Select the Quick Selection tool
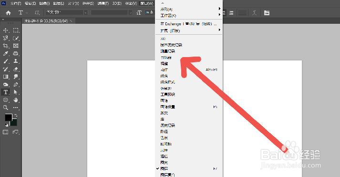The width and height of the screenshot is (340, 177). pos(16,38)
